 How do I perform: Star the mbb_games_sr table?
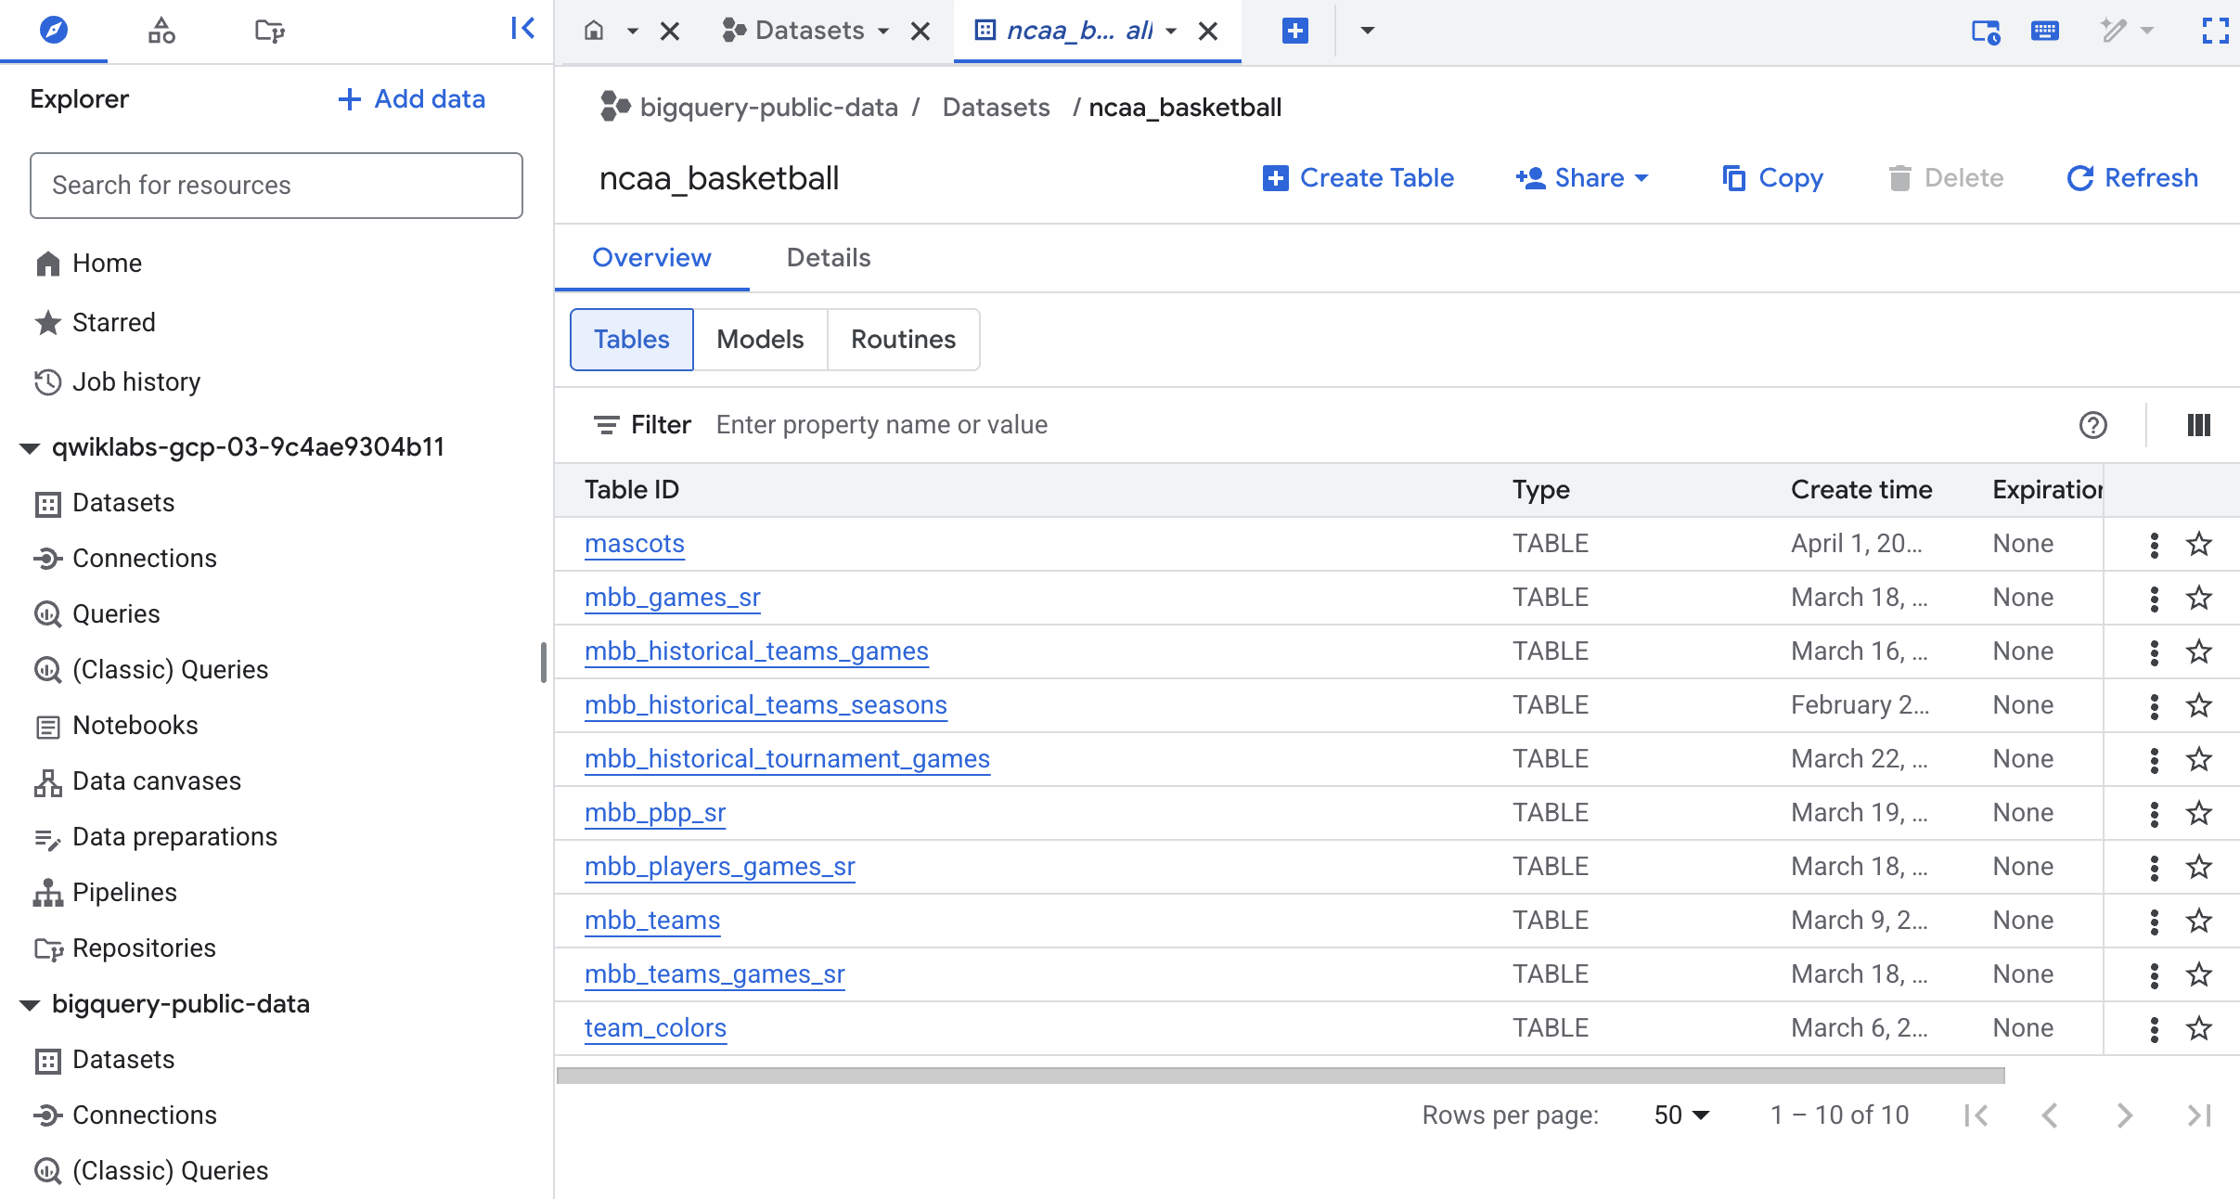(x=2198, y=599)
